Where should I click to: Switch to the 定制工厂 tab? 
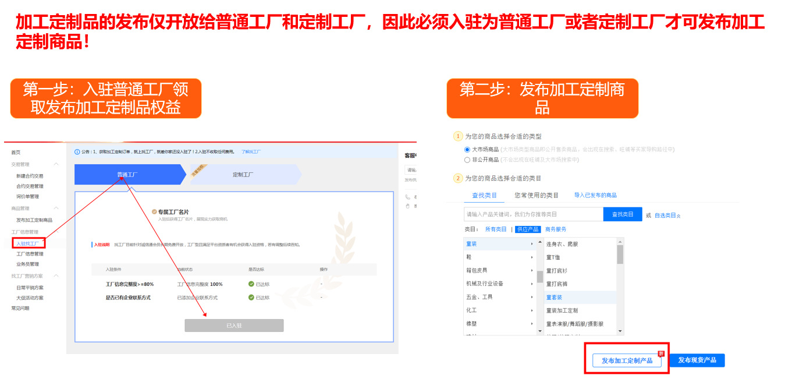[x=243, y=175]
